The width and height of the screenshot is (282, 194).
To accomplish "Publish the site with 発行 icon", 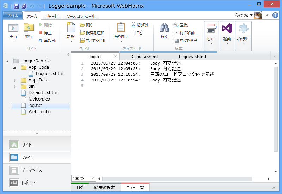I will pos(29,31).
